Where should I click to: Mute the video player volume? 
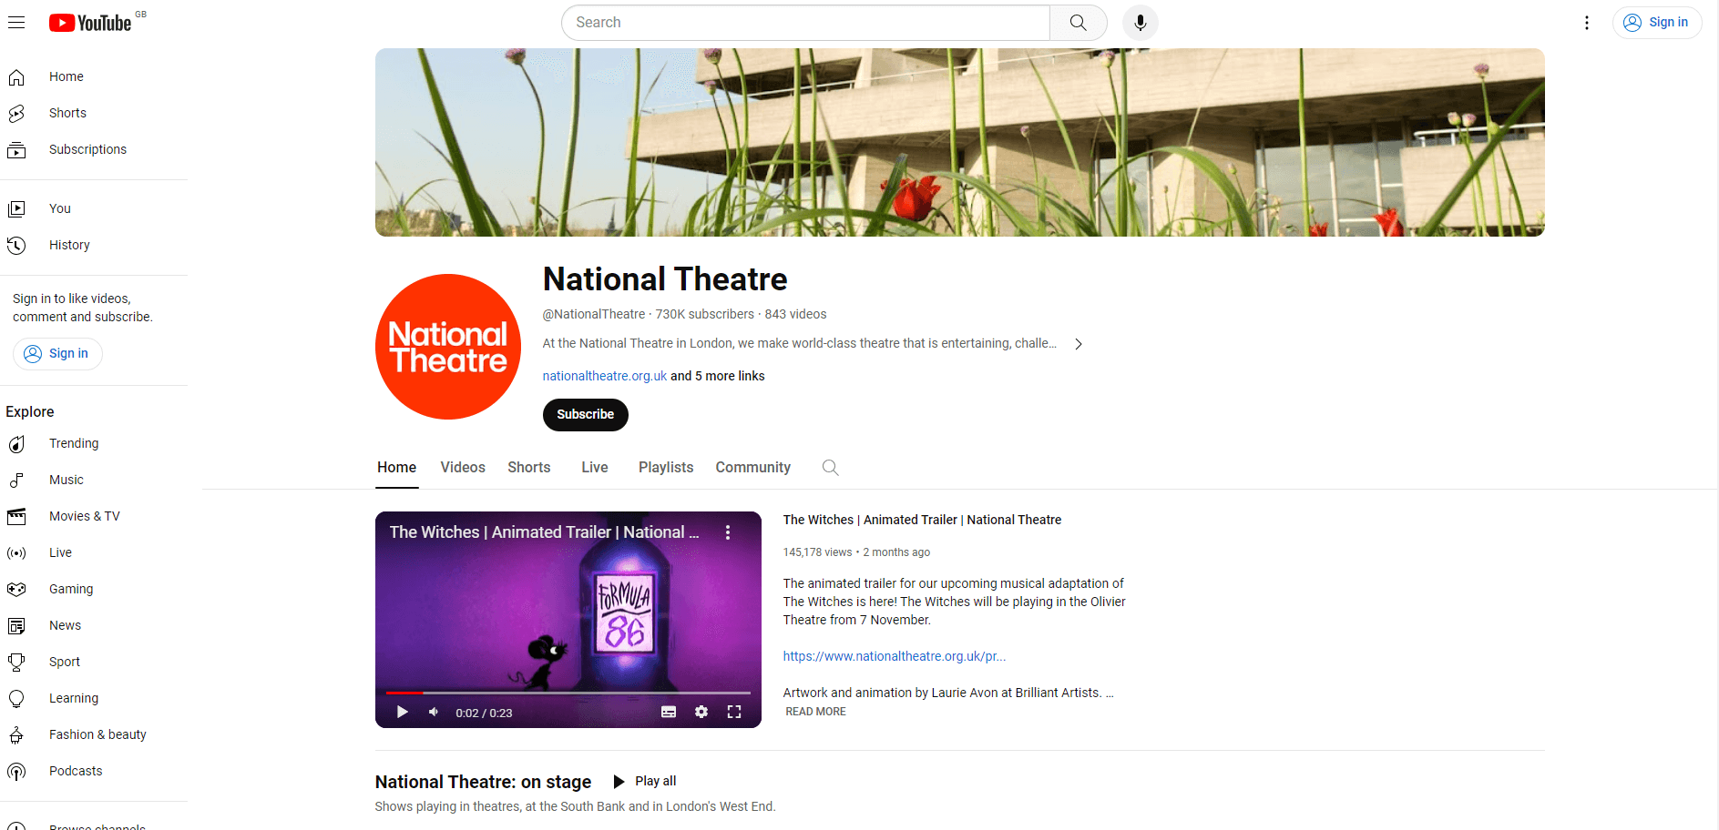click(434, 712)
